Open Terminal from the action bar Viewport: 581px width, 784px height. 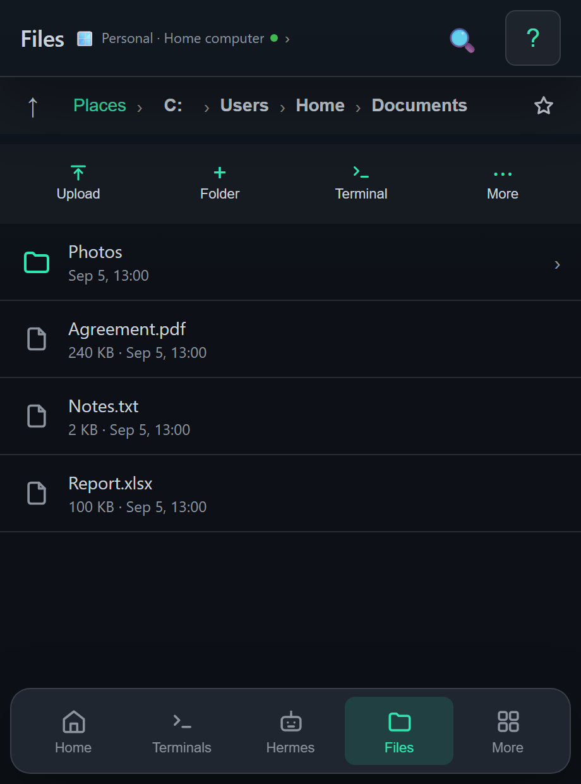click(361, 183)
